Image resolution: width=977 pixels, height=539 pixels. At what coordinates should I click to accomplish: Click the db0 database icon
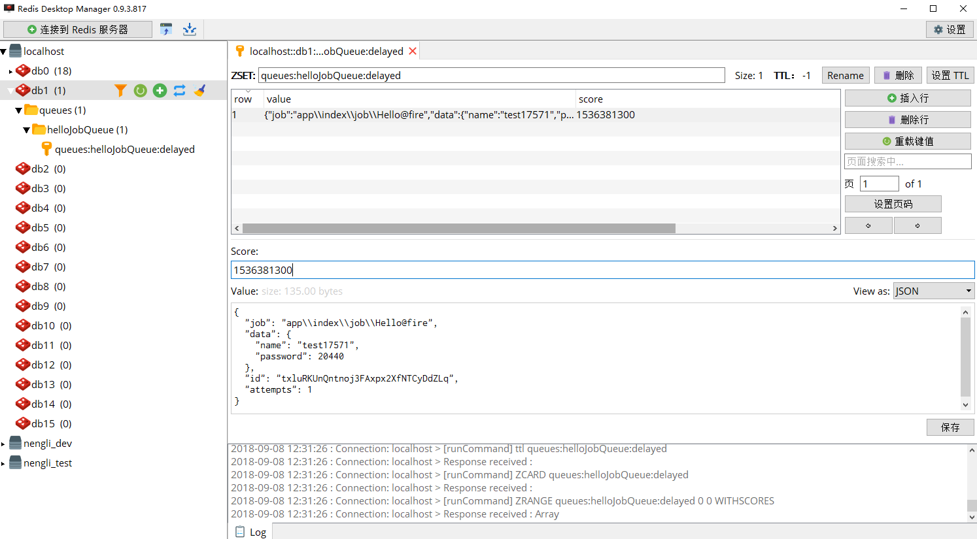[23, 71]
